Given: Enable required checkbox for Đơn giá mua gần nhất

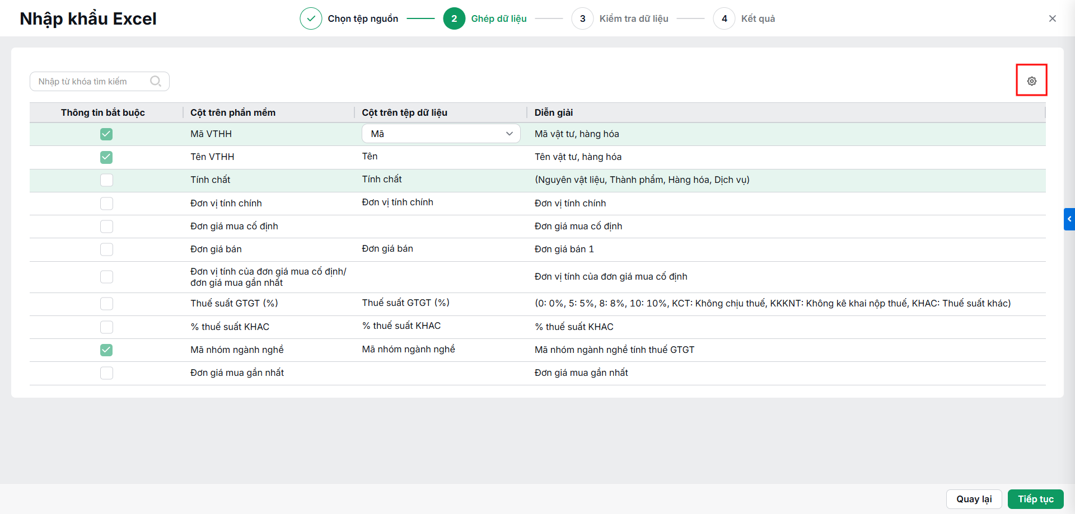Looking at the screenshot, I should click(x=106, y=373).
